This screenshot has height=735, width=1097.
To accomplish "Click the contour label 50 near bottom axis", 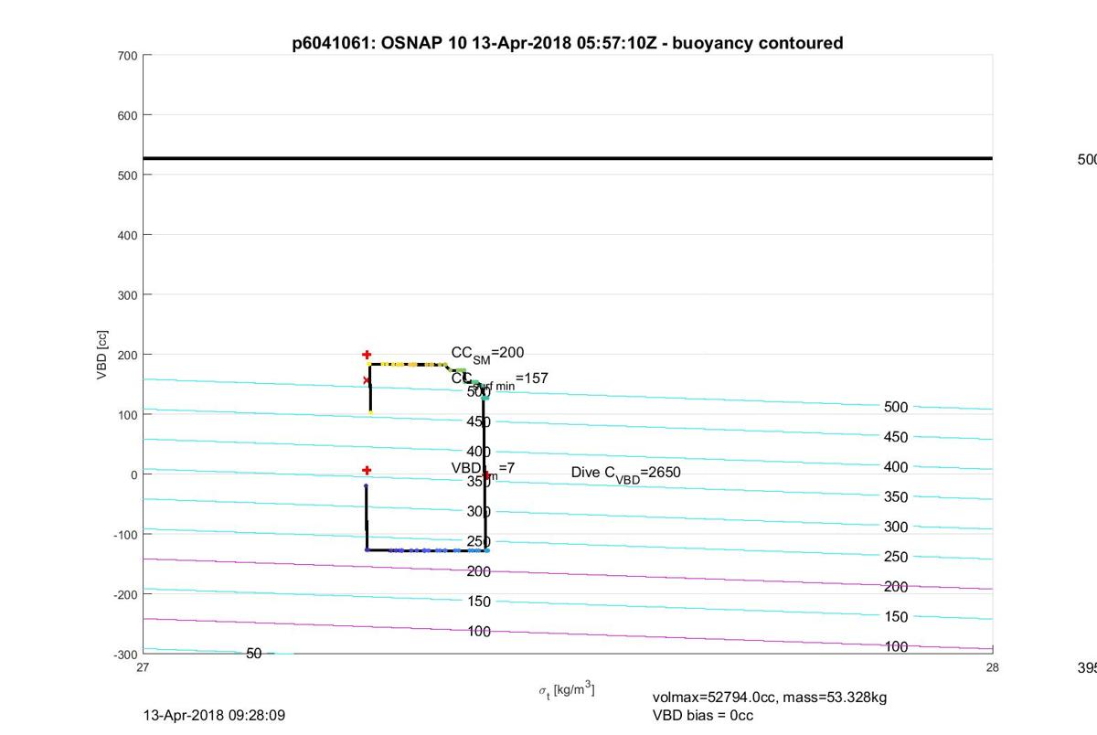I will [254, 654].
